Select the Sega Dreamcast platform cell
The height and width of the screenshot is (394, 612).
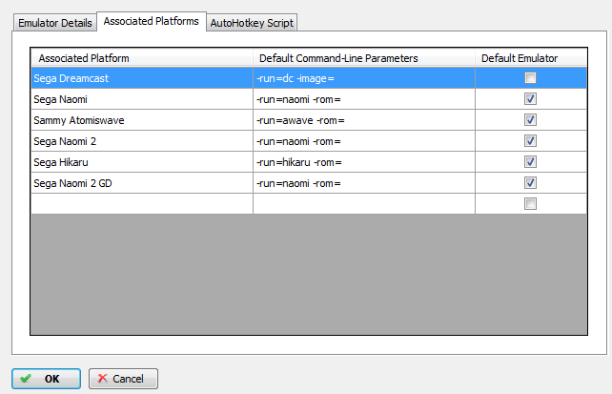(x=142, y=78)
